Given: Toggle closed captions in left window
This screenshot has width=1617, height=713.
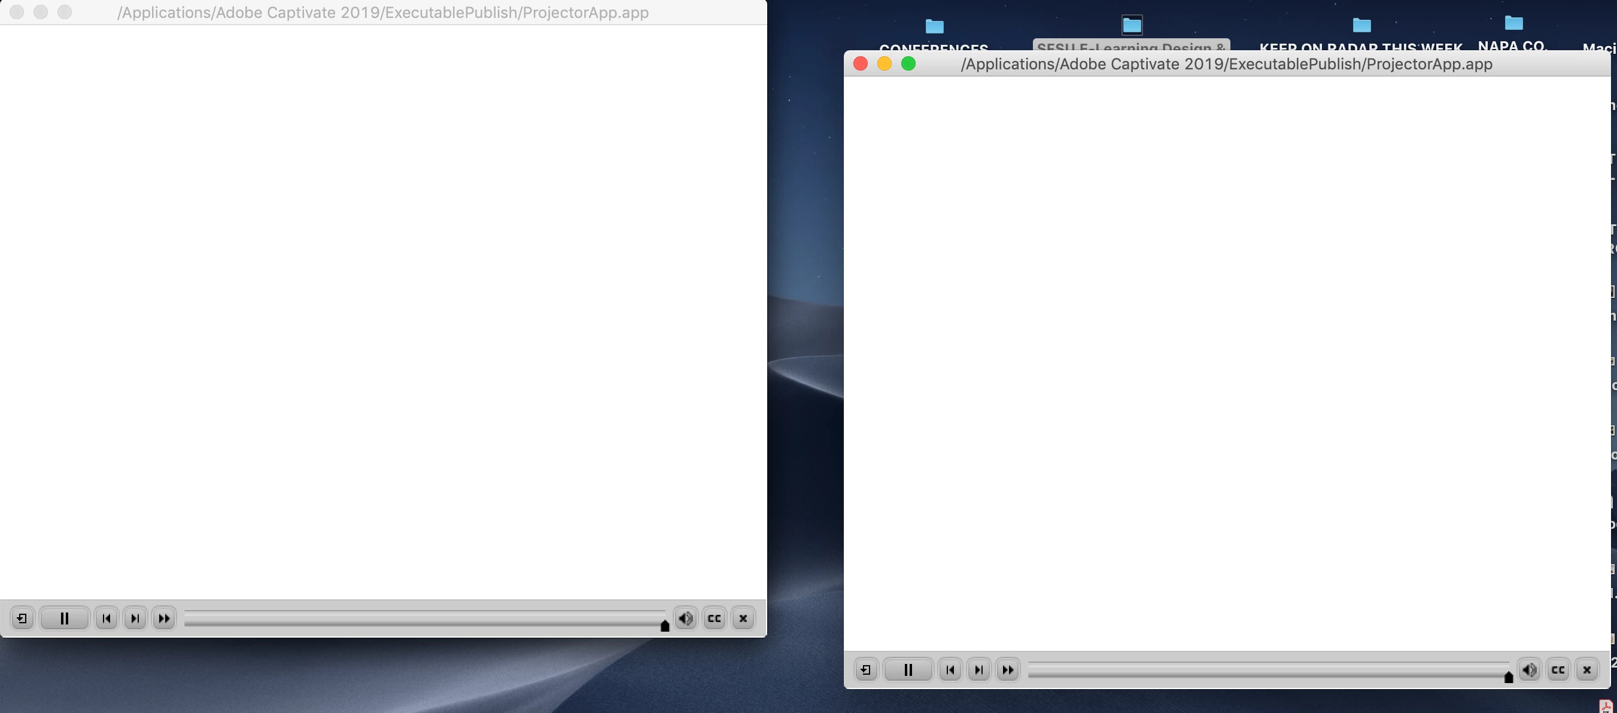Looking at the screenshot, I should (x=715, y=619).
